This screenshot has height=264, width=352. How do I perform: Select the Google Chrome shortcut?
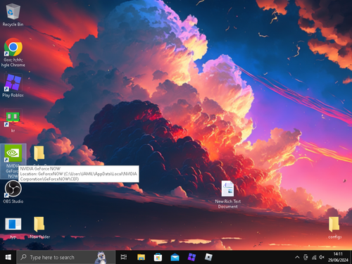click(x=13, y=52)
